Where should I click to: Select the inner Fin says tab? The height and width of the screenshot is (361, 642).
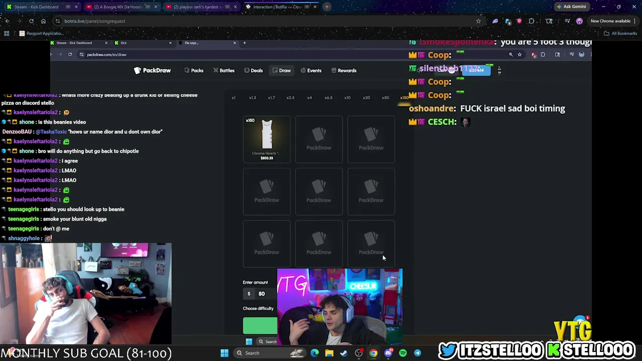click(x=207, y=43)
